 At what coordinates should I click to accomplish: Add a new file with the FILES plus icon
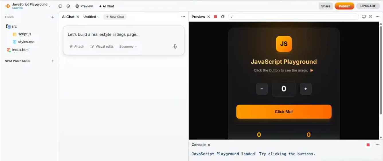(52, 17)
